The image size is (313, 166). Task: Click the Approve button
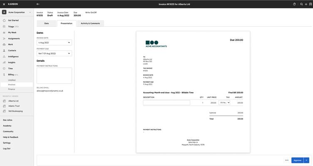point(297,160)
